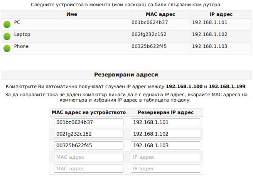Click bold range end 192.168.1.199
This screenshot has height=180, width=253.
click(x=227, y=87)
